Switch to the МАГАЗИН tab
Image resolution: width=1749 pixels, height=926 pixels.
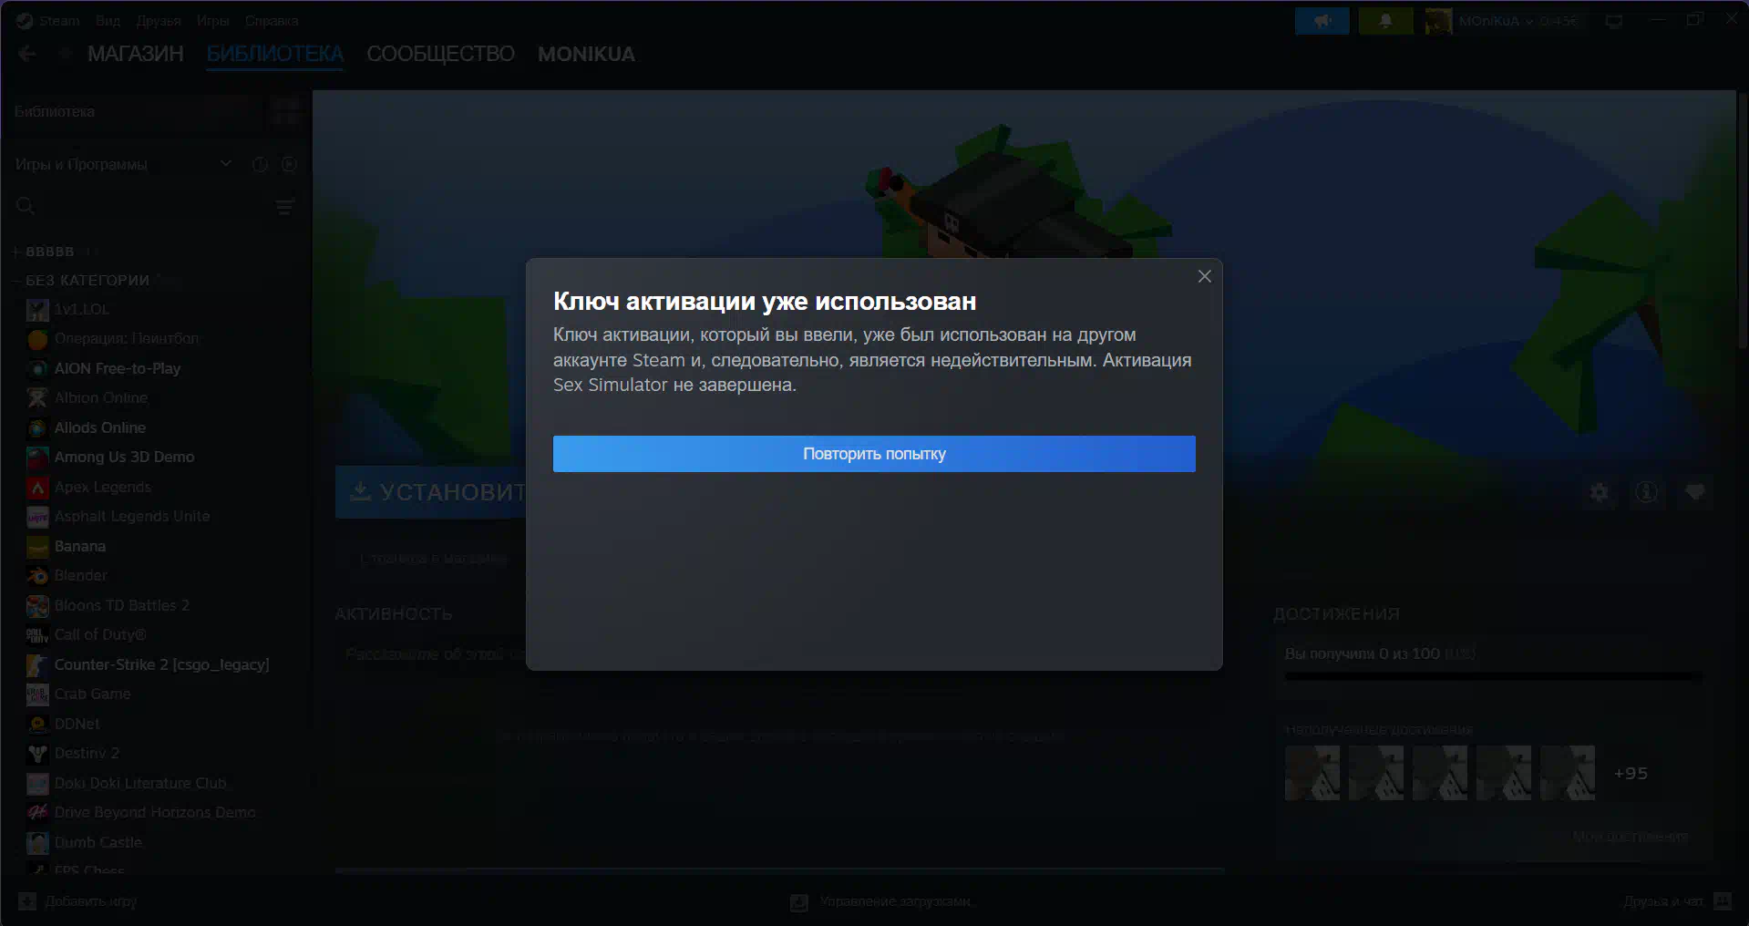[136, 54]
